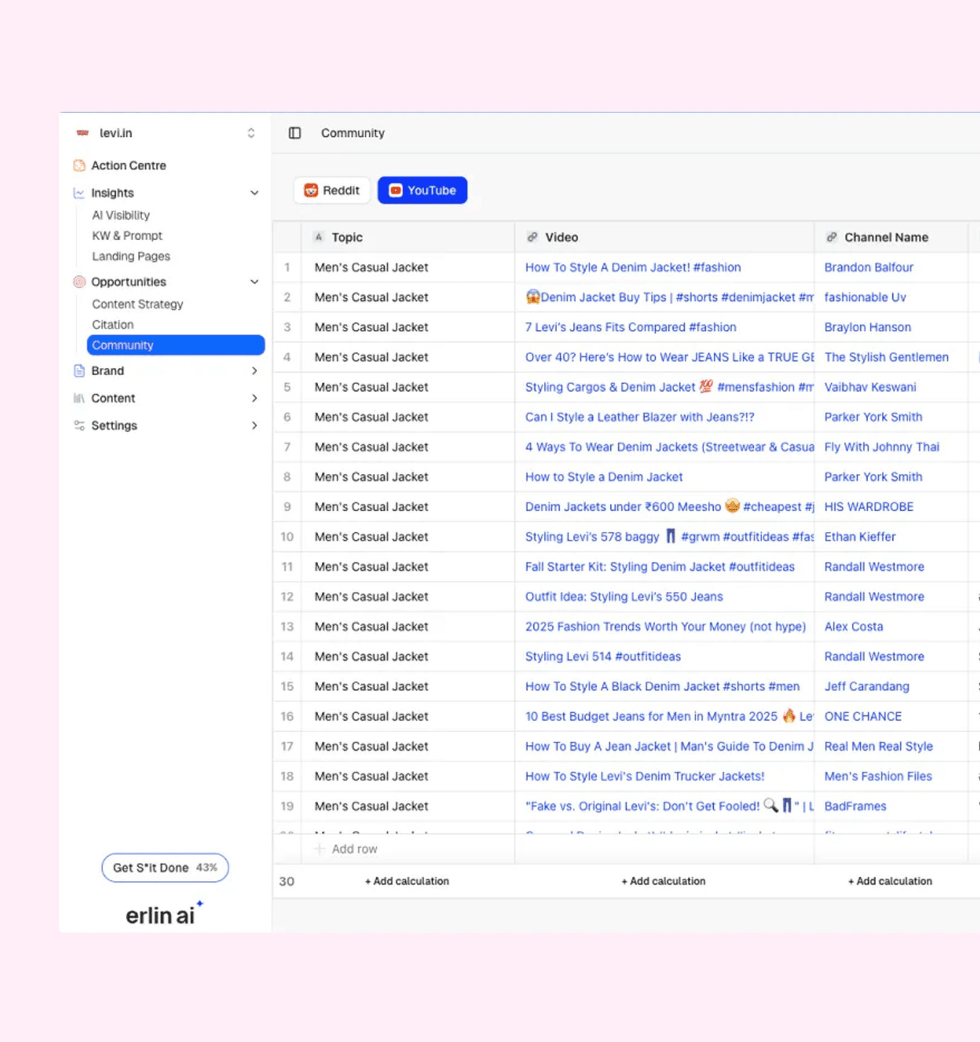Expand the Settings section chevron
The height and width of the screenshot is (1042, 980).
pyautogui.click(x=255, y=425)
